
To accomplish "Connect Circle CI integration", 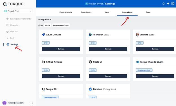I will coord(108,76).
